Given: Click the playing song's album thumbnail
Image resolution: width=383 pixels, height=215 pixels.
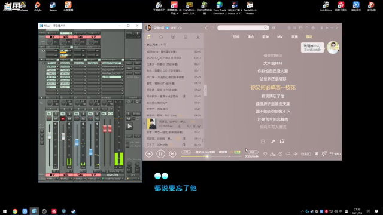Looking at the screenshot, I should pos(151,124).
